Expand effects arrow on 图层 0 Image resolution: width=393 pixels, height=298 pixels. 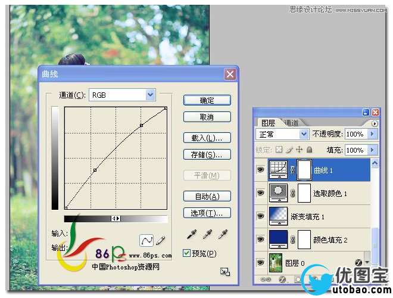(x=367, y=262)
